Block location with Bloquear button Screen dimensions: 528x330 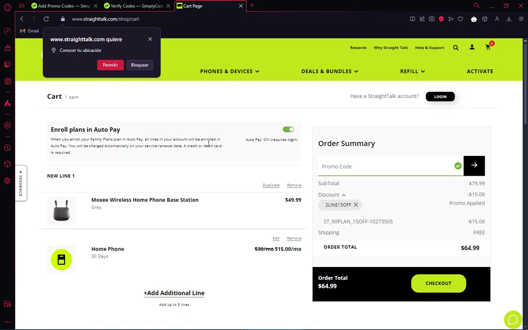(140, 65)
